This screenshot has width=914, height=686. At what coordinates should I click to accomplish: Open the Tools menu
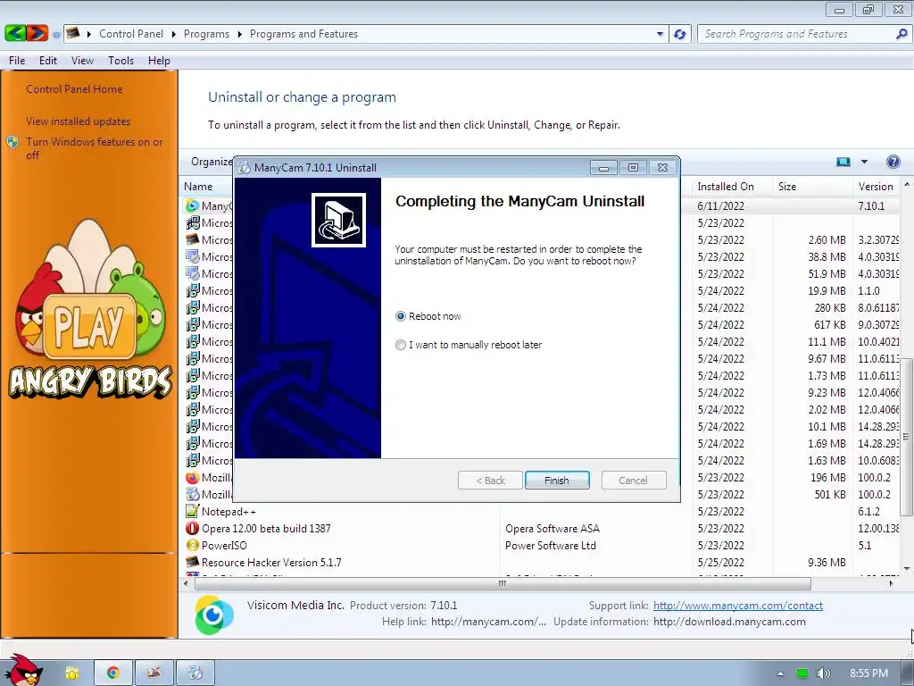click(120, 61)
